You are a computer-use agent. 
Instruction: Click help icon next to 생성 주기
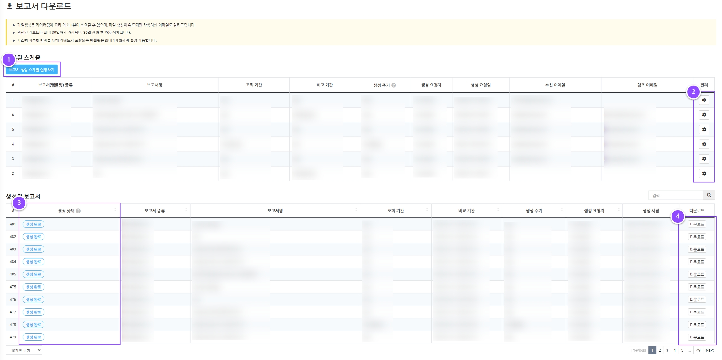coord(394,85)
